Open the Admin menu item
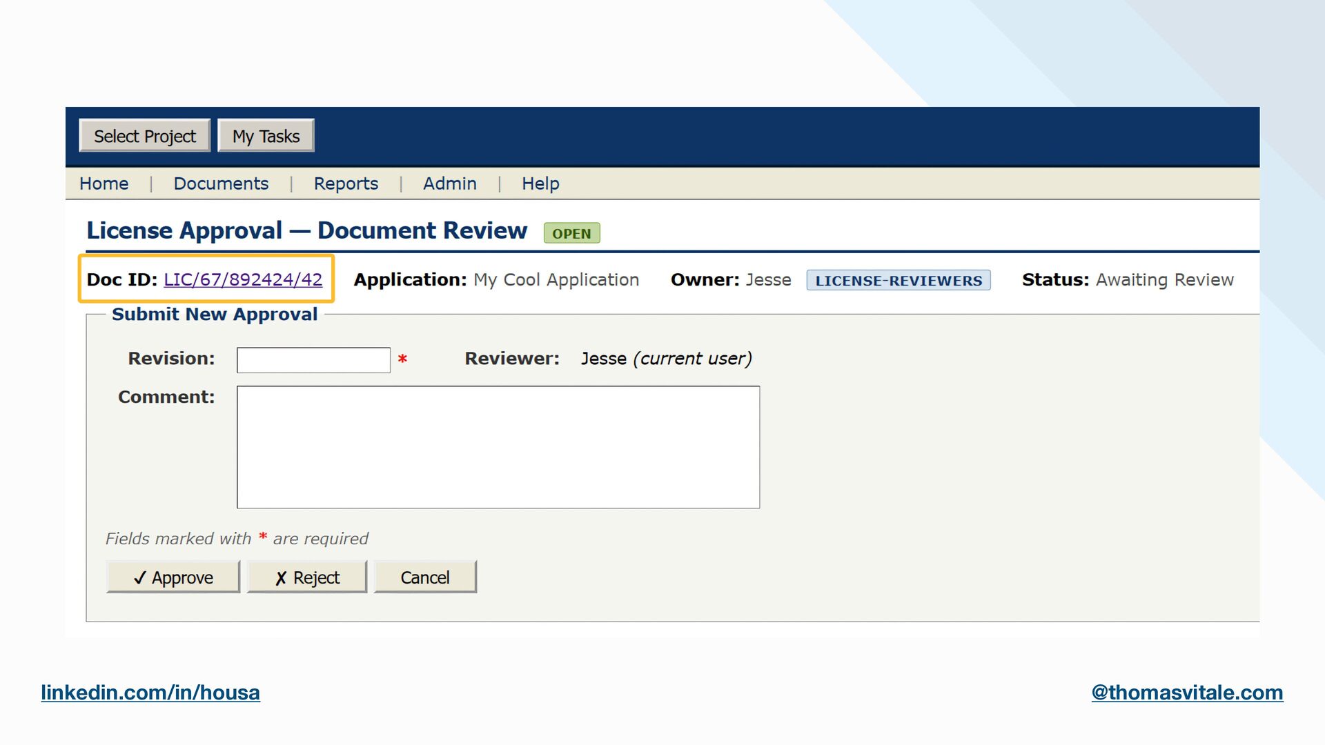The height and width of the screenshot is (745, 1325). pyautogui.click(x=449, y=183)
